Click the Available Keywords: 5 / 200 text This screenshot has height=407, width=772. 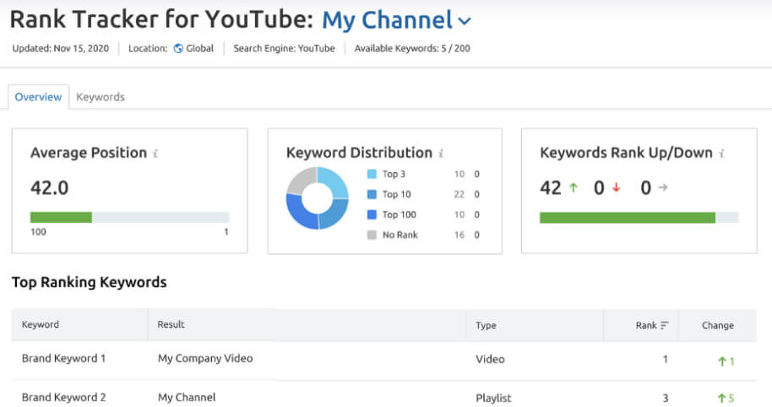tap(412, 48)
